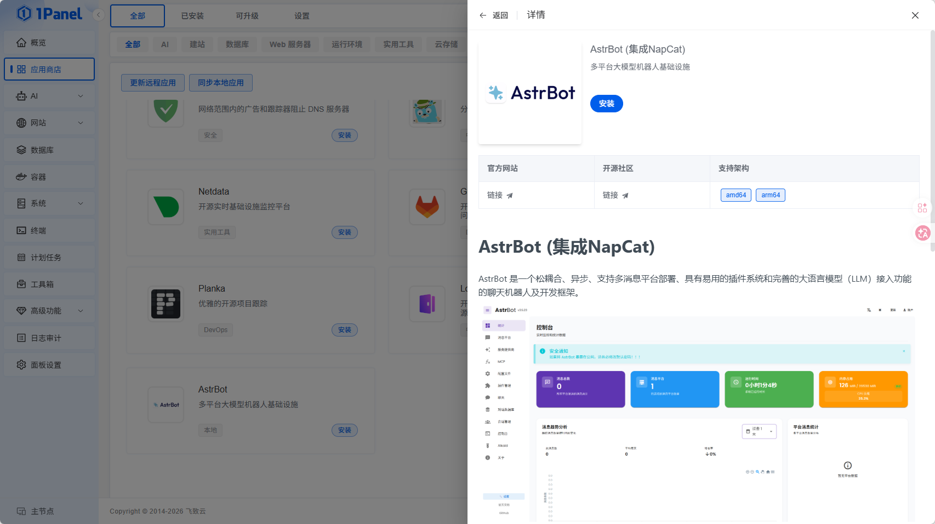The image size is (935, 524).
Task: Filter apps by Web 服务器 category
Action: tap(290, 44)
